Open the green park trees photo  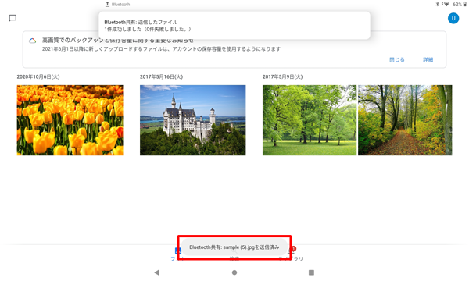point(310,120)
